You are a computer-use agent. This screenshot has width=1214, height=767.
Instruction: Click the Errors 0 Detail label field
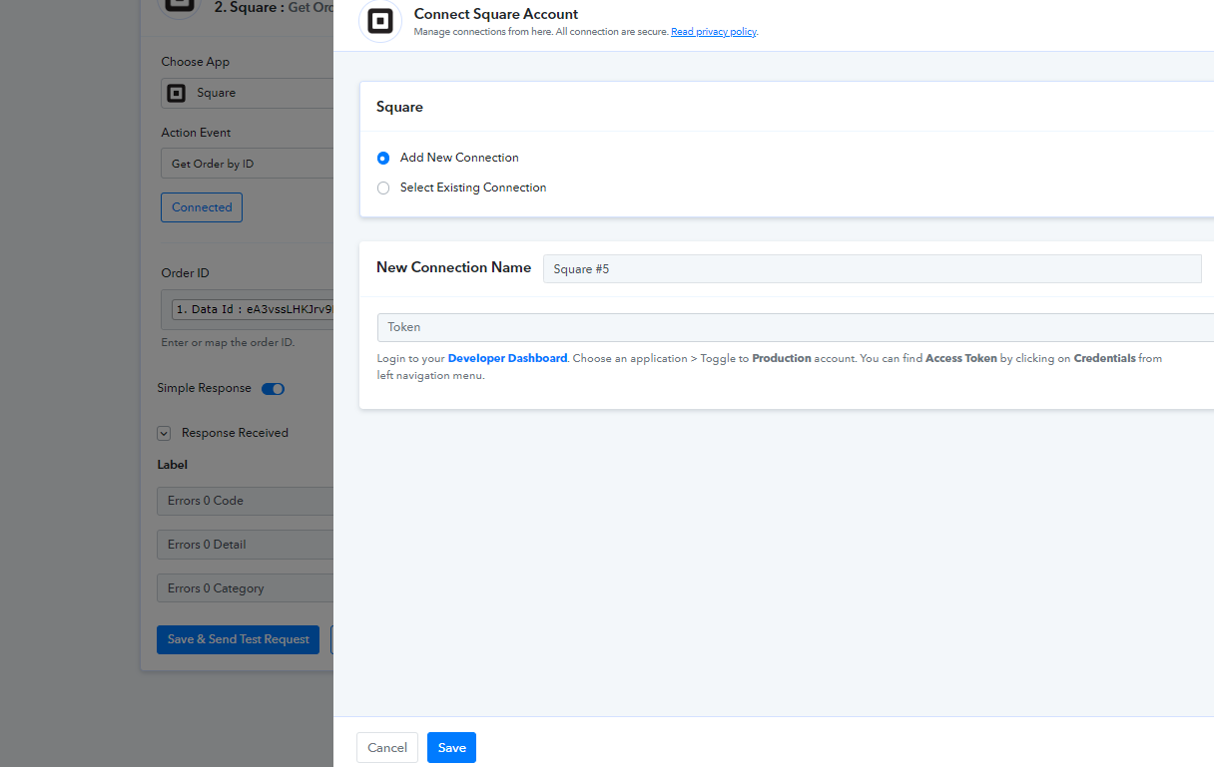coord(245,545)
